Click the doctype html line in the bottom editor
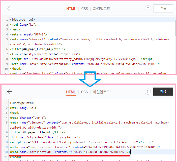 (x=22, y=103)
